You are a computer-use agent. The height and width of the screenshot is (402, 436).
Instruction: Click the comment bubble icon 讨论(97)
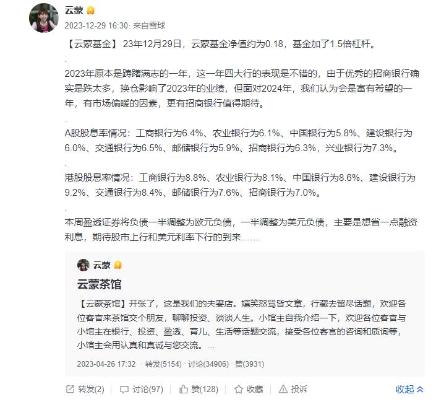pos(124,389)
